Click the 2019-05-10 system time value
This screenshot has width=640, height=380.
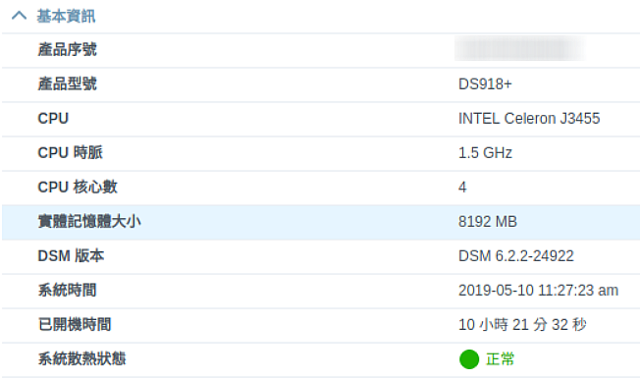click(538, 291)
